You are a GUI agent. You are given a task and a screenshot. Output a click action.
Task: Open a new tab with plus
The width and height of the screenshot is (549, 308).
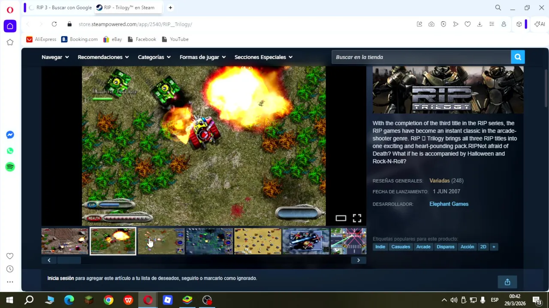tap(170, 7)
